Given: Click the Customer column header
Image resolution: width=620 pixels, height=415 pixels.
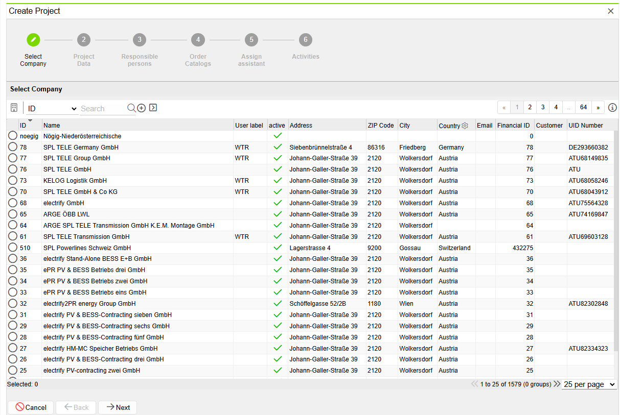Looking at the screenshot, I should [x=549, y=126].
